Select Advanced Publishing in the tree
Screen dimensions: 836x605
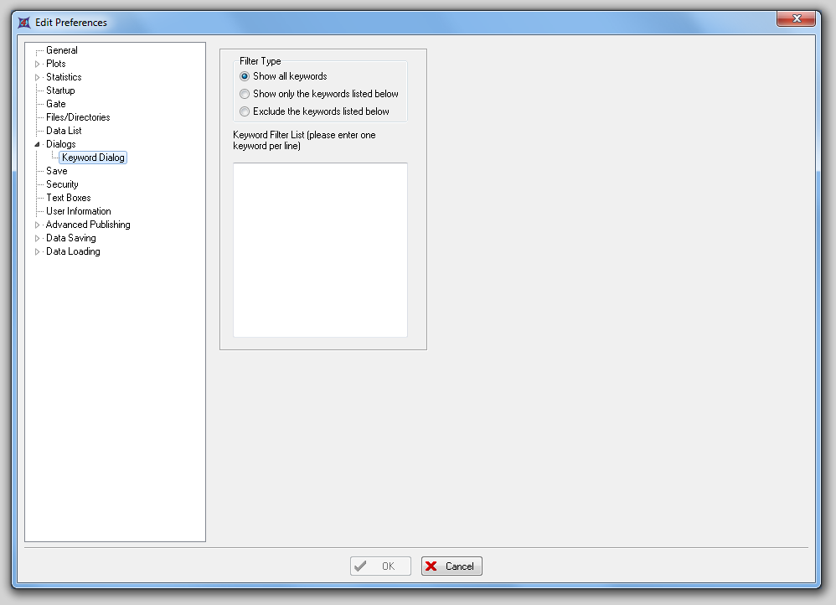(88, 225)
